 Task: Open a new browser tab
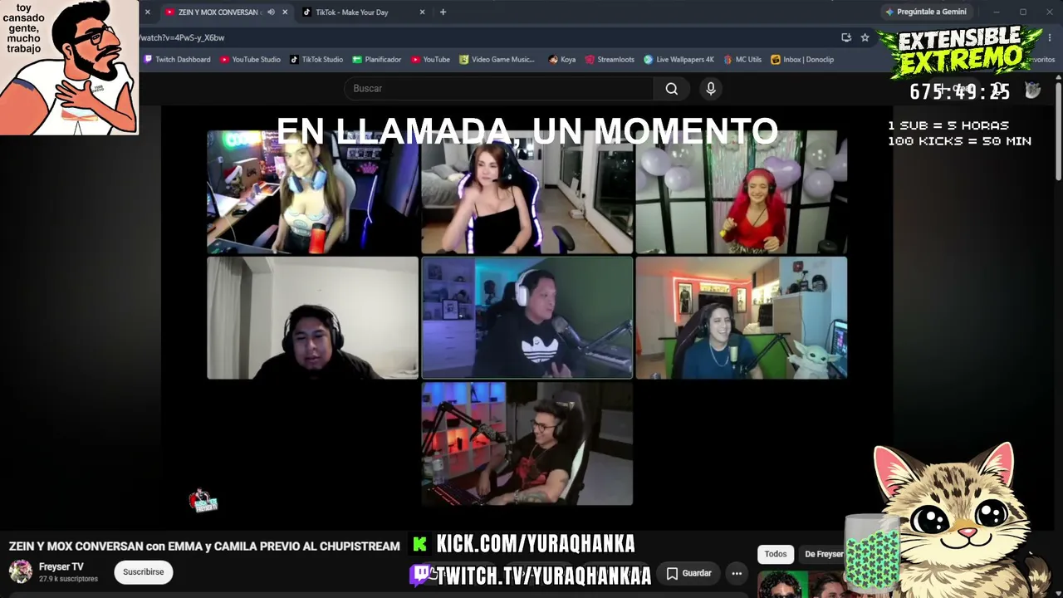pos(443,12)
